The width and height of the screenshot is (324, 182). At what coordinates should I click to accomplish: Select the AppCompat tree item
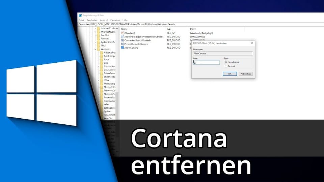click(x=109, y=56)
